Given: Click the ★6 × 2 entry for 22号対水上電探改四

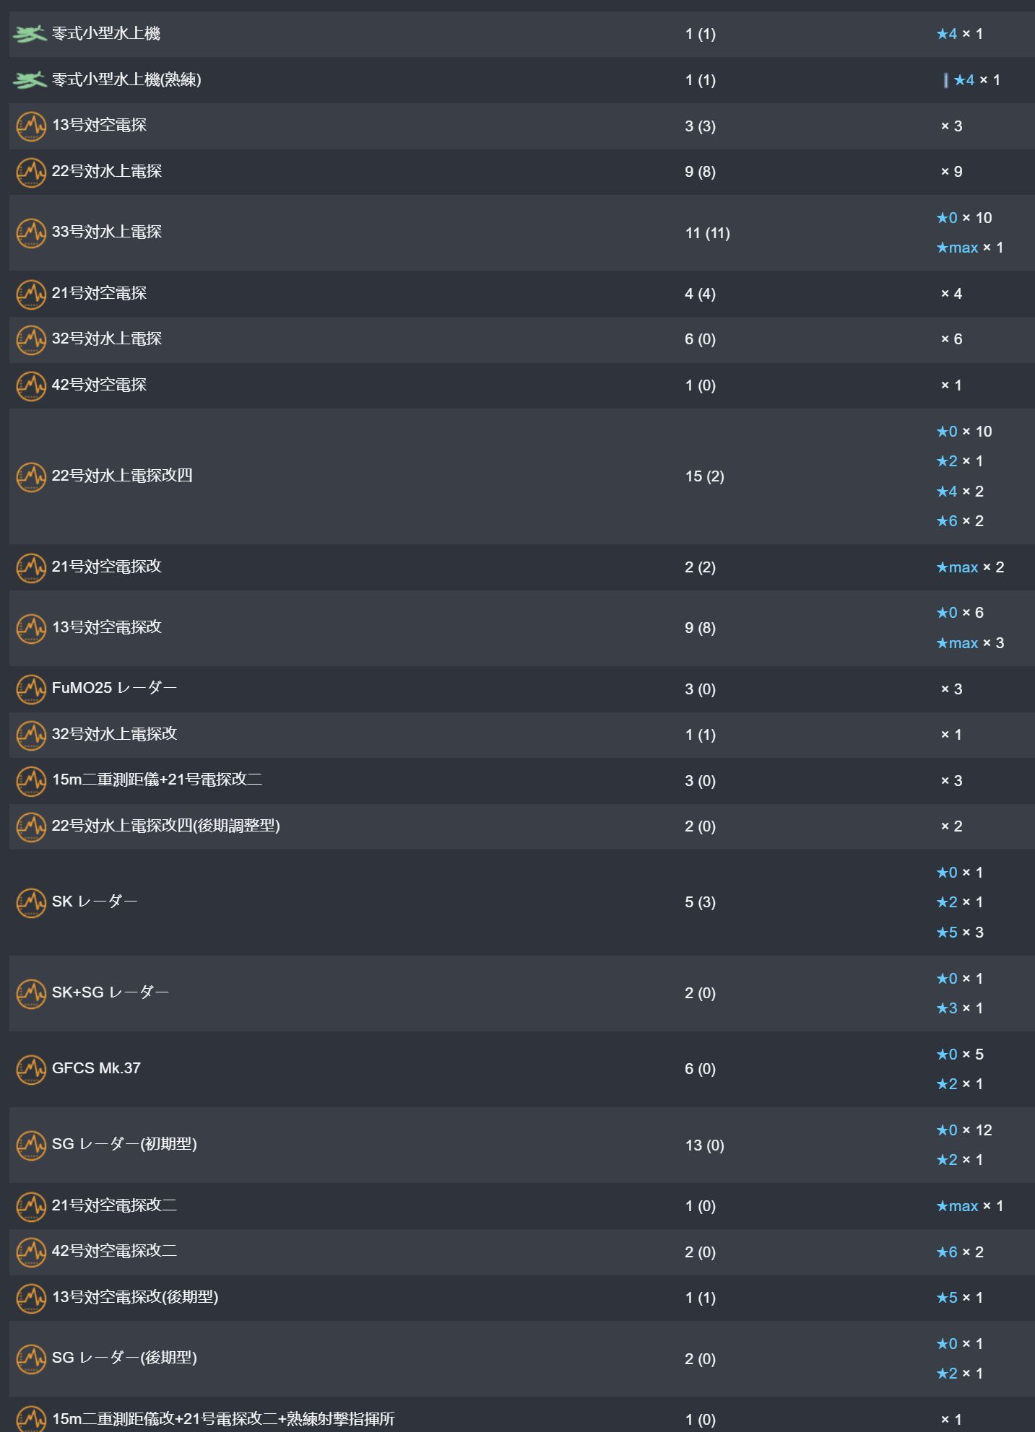Looking at the screenshot, I should pos(960,521).
